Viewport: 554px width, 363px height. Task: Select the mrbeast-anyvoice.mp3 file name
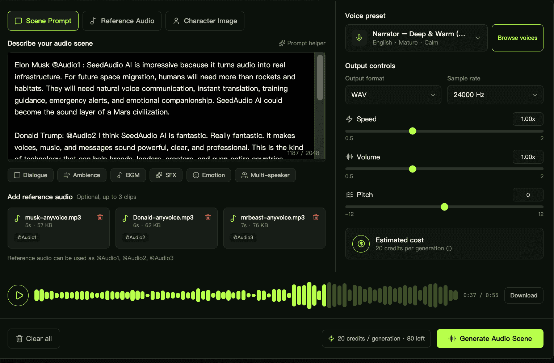click(273, 218)
